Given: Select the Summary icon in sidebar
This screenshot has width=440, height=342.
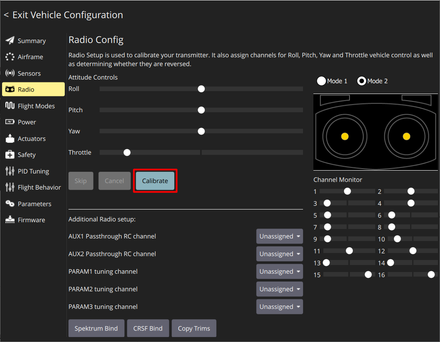Looking at the screenshot, I should click(10, 40).
